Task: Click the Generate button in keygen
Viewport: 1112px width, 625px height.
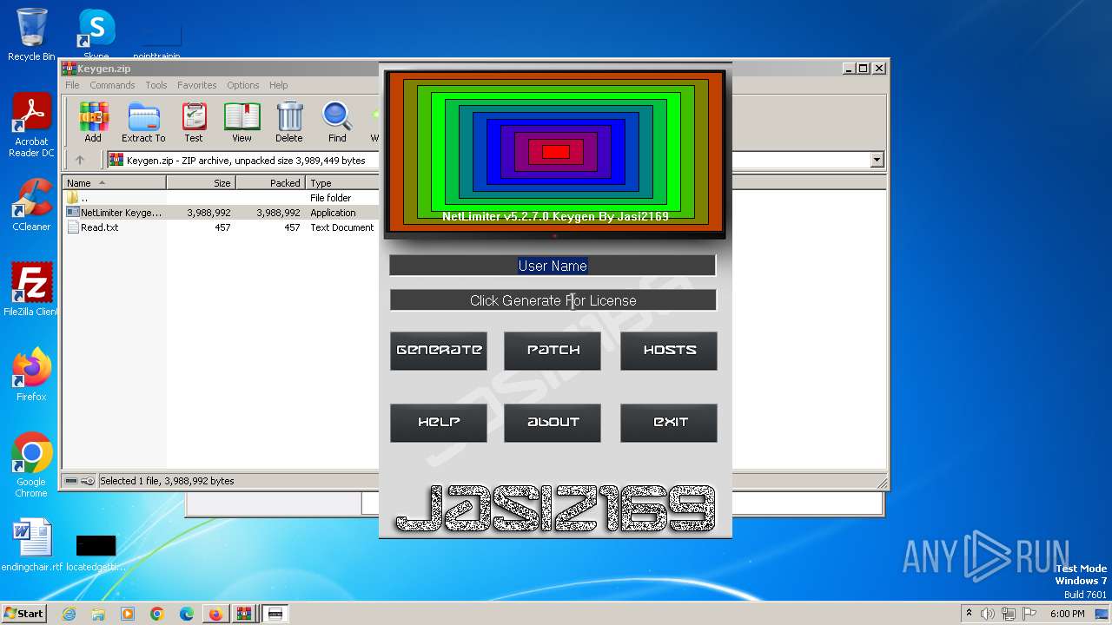Action: (439, 351)
